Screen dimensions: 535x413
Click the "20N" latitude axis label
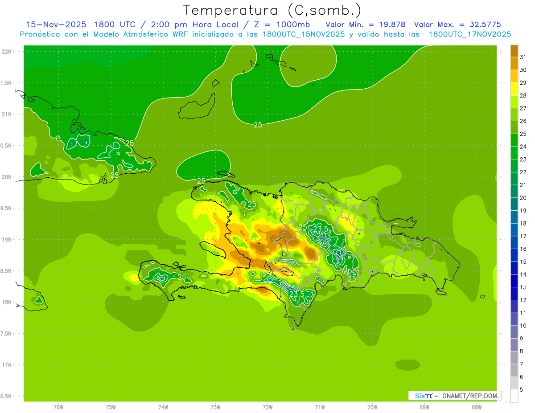coord(8,177)
